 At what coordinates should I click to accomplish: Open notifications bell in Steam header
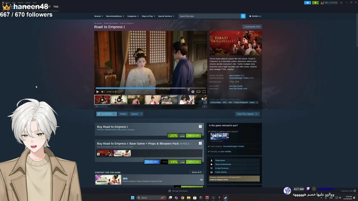[x=315, y=3]
